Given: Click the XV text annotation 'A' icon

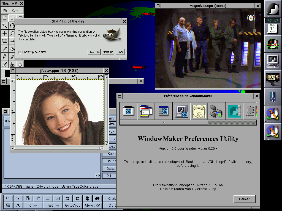Looking at the screenshot, I should point(18,205).
